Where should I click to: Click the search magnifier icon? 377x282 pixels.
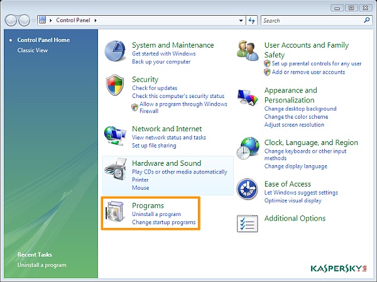pyautogui.click(x=366, y=20)
